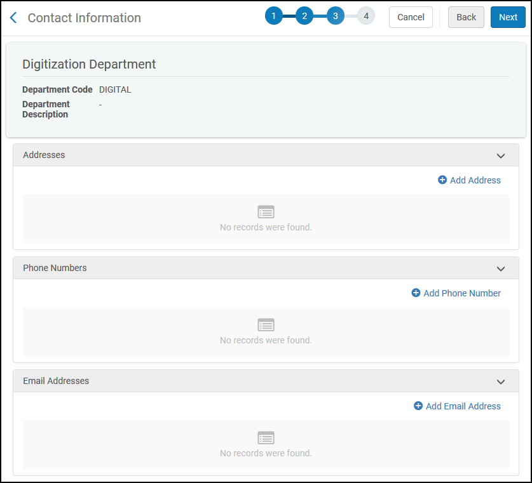The height and width of the screenshot is (483, 532).
Task: Click the plus icon for Add Email Address
Action: pyautogui.click(x=418, y=406)
